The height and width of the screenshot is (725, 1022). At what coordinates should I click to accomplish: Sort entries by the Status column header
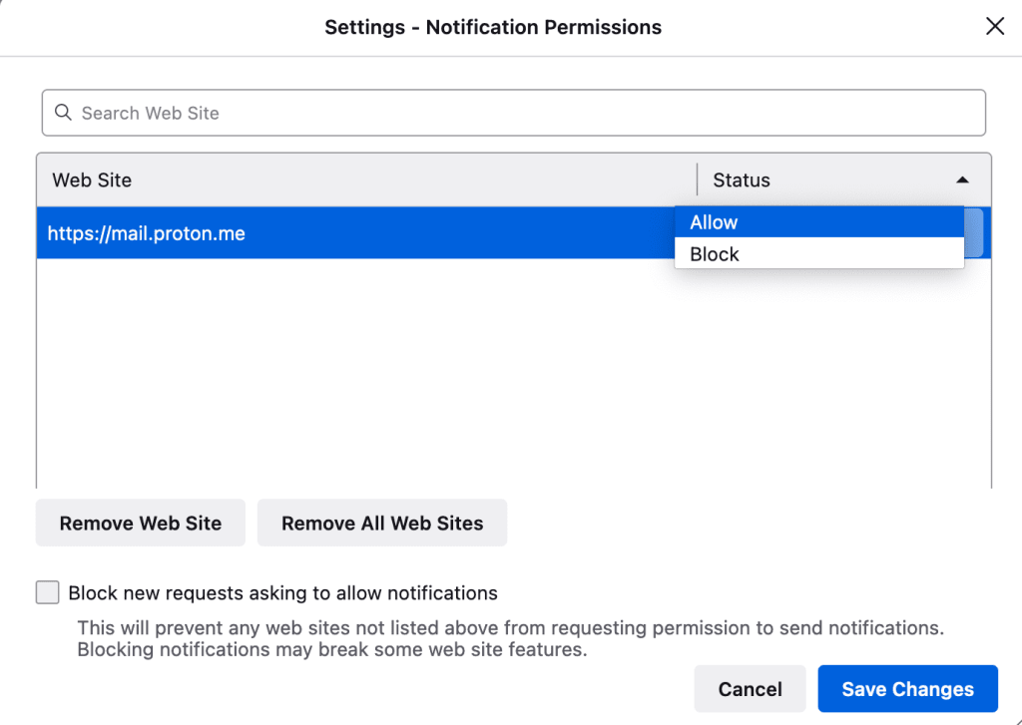tap(741, 180)
